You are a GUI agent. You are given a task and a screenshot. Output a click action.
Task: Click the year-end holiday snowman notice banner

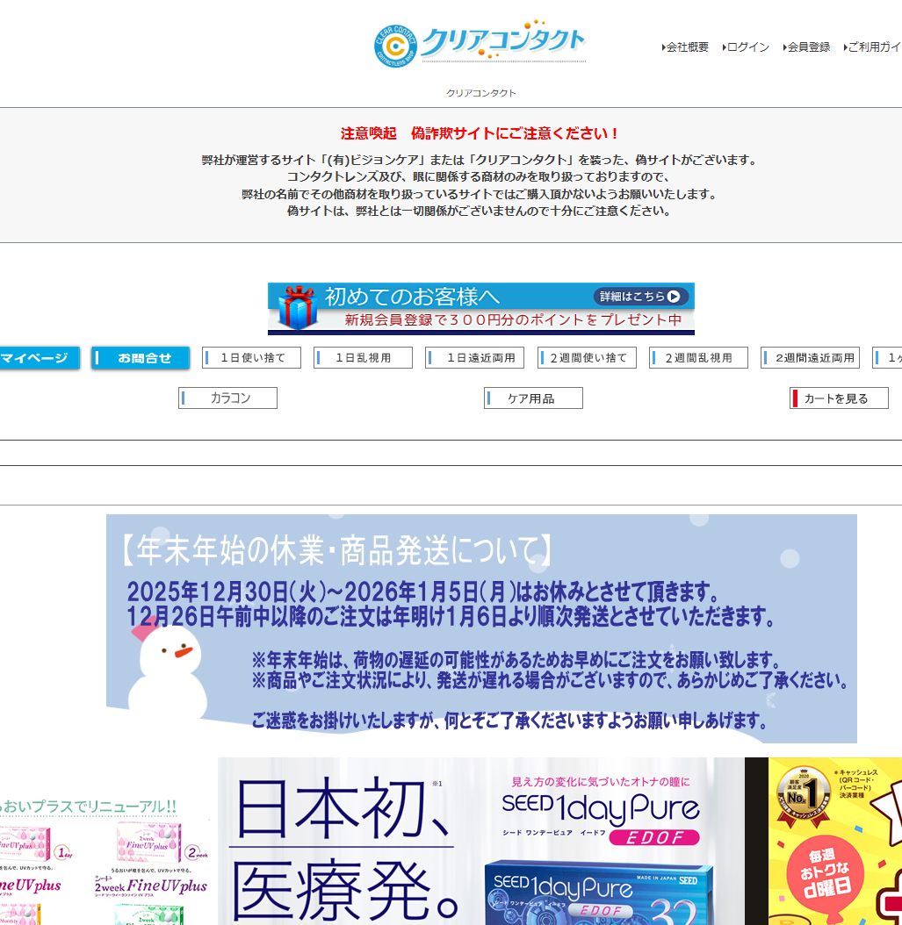click(481, 628)
